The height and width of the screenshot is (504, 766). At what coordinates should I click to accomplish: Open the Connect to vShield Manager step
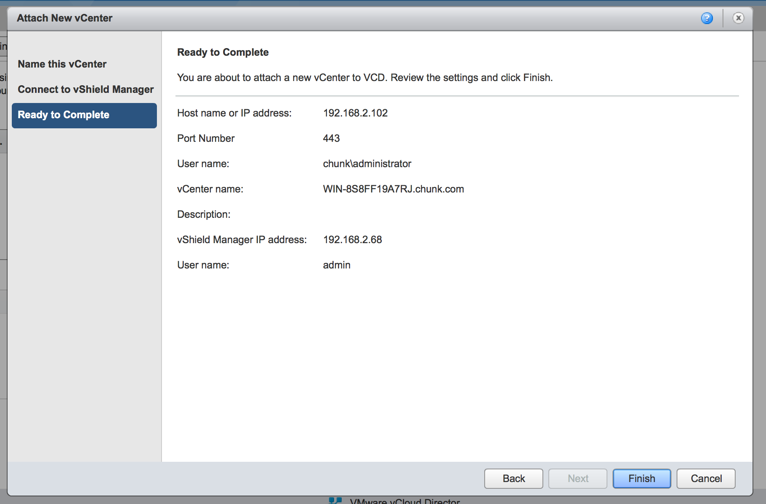pos(86,89)
